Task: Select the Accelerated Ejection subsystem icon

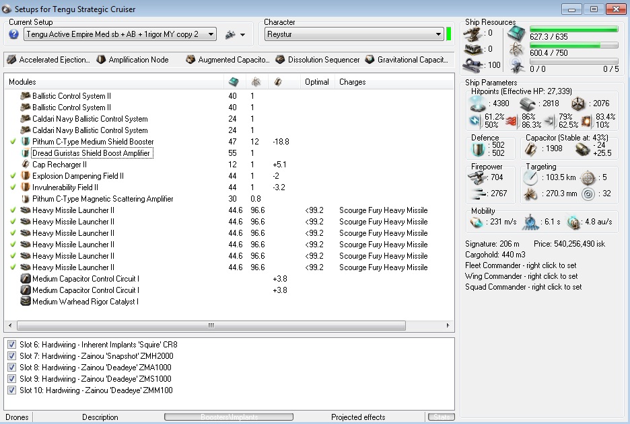Action: [11, 60]
